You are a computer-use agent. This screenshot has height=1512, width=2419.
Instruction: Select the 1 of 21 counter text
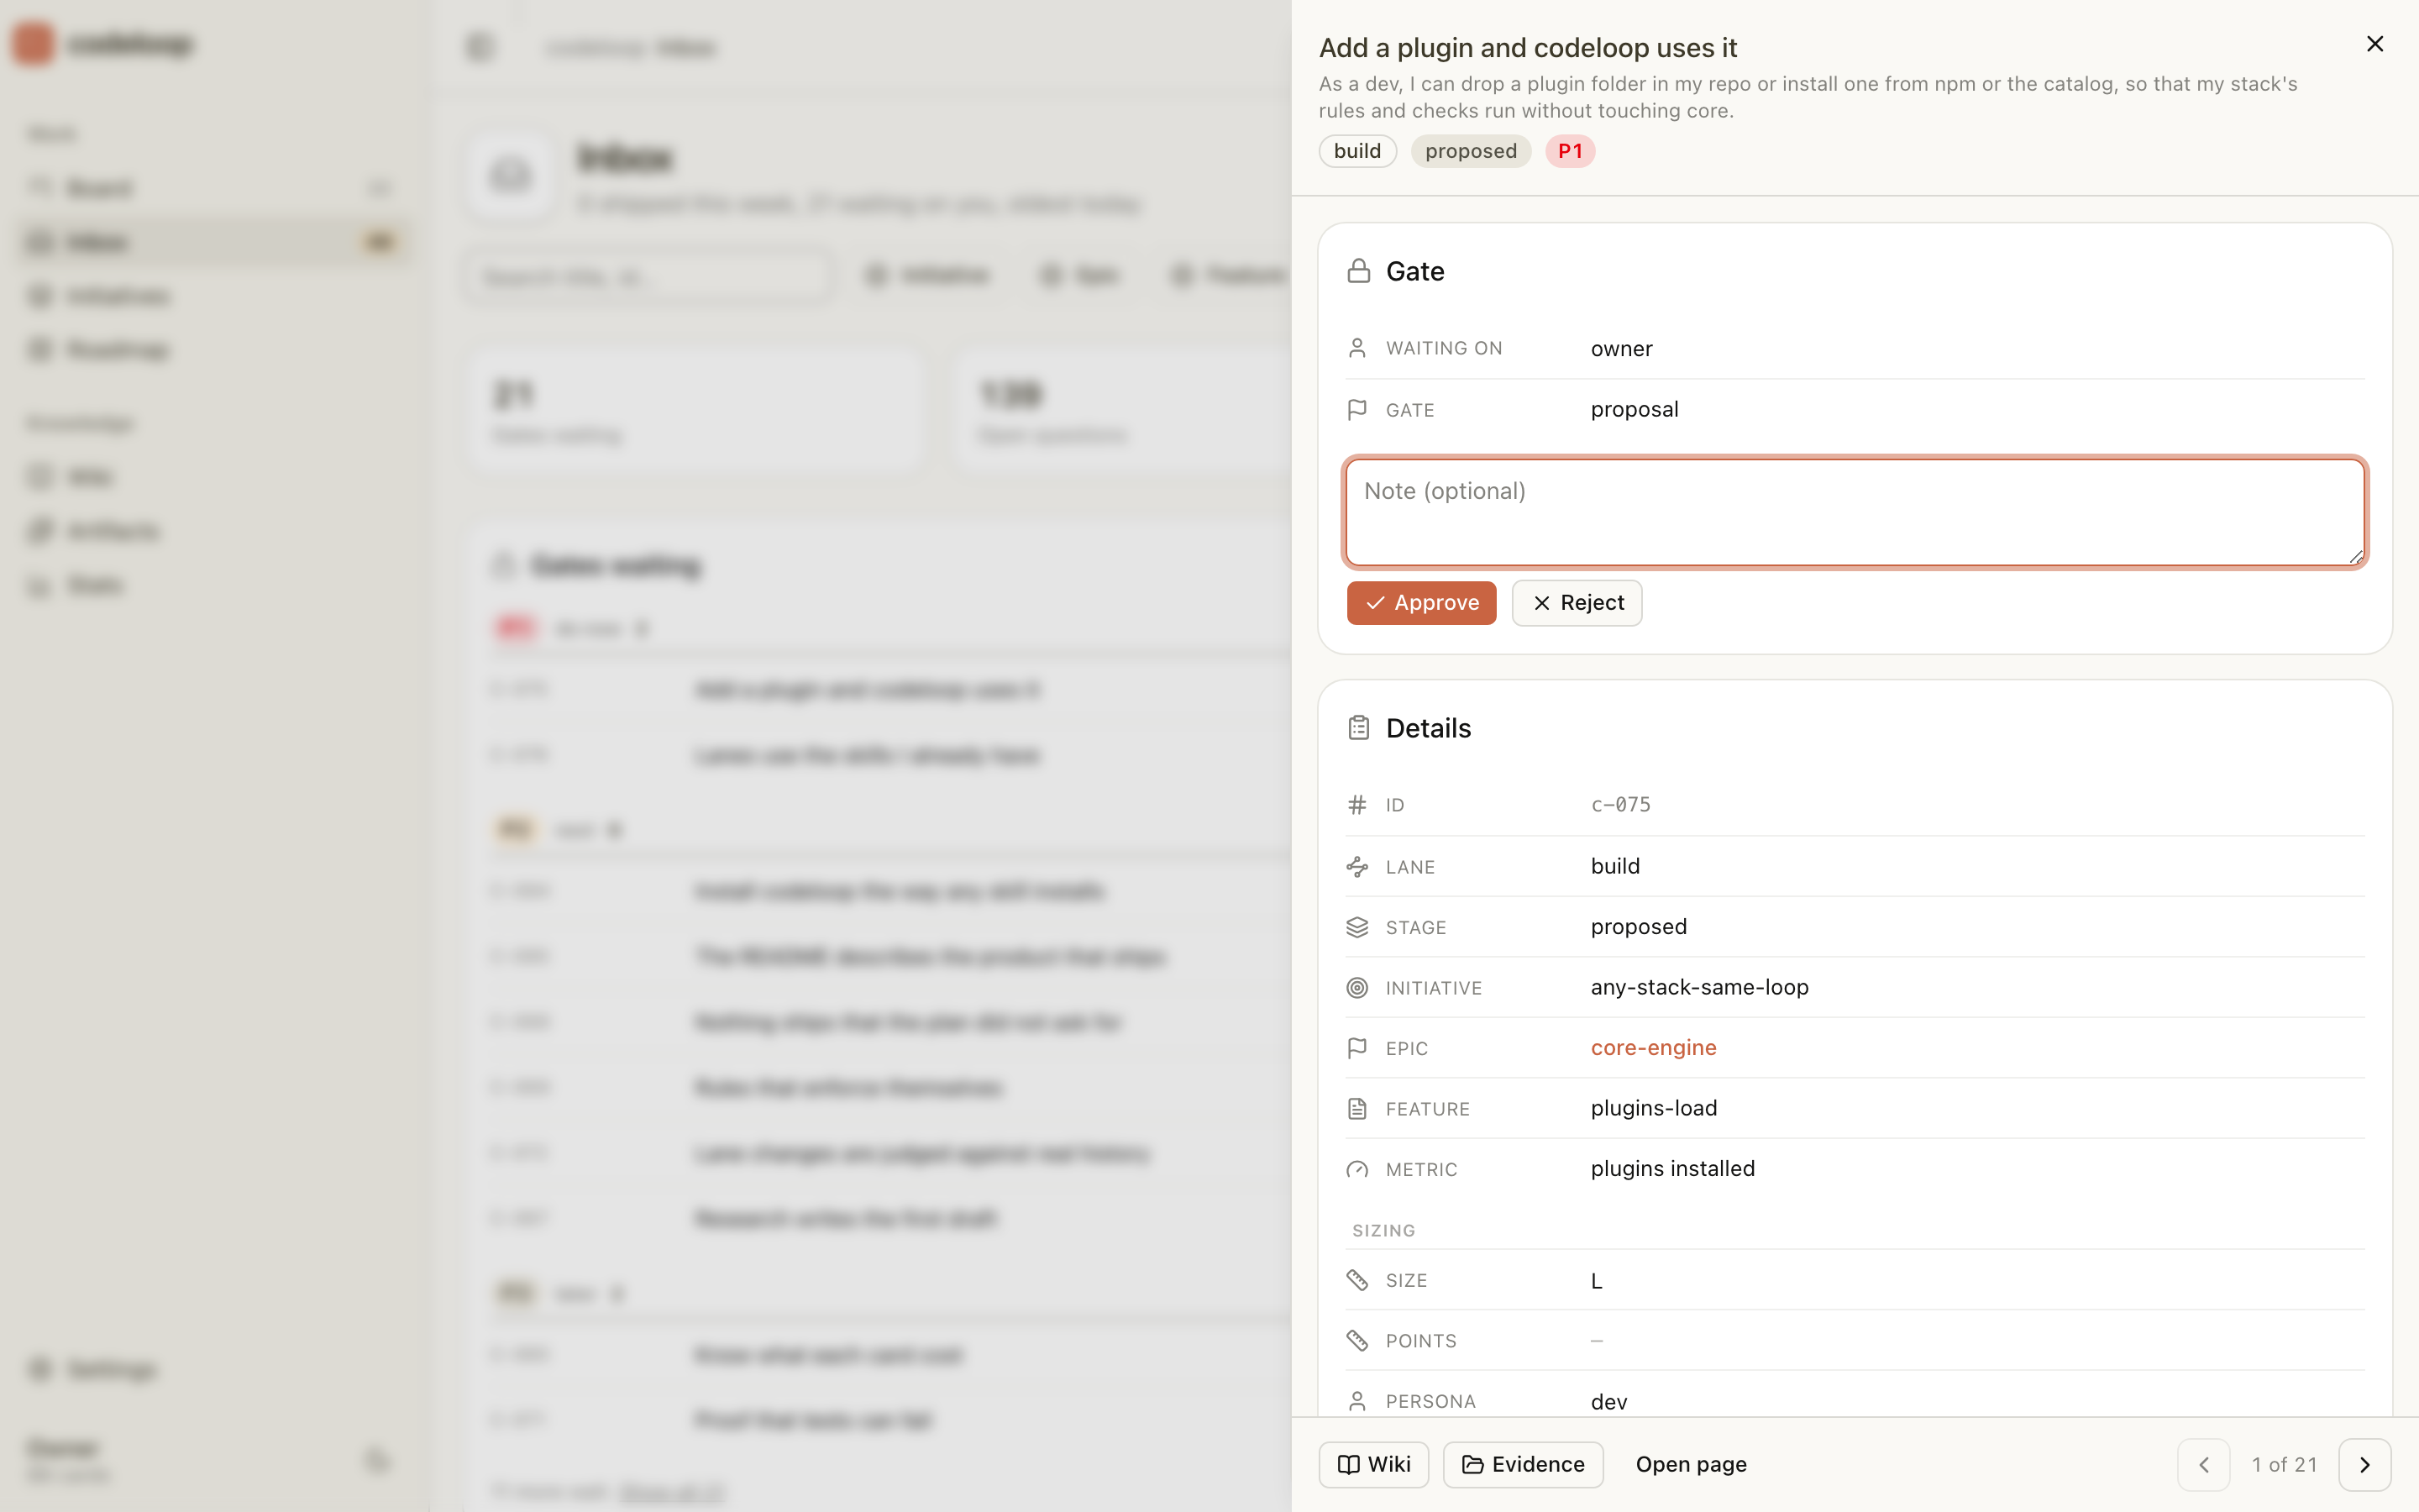pyautogui.click(x=2284, y=1464)
